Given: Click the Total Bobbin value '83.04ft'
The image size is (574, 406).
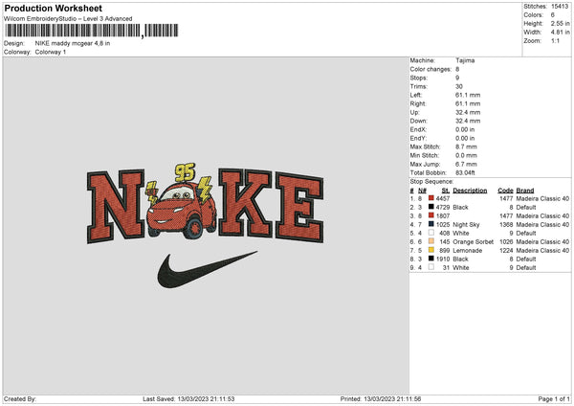Looking at the screenshot, I should pyautogui.click(x=465, y=172).
